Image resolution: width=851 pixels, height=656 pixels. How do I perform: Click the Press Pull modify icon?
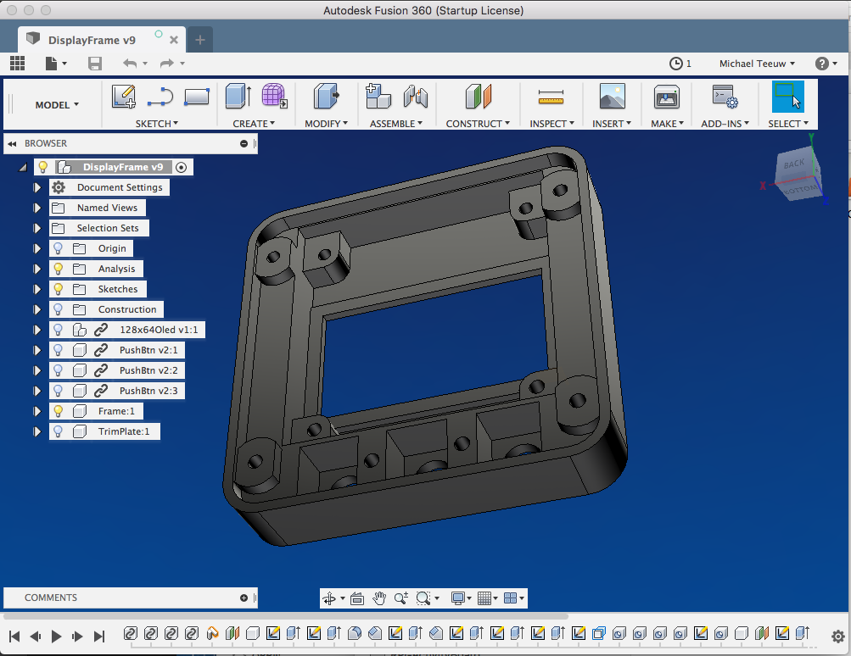pyautogui.click(x=326, y=97)
